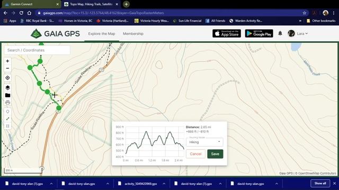Expand options for activity_5049420969.gpx download
This screenshot has height=190, width=339.
point(164,184)
